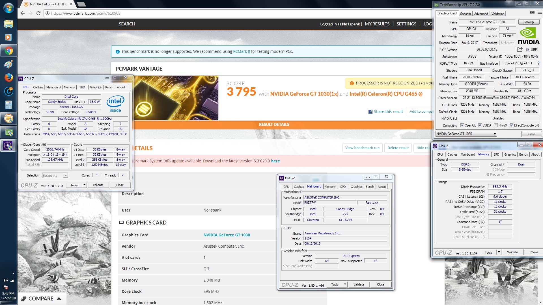Click the 'here' SystemInfo download link
This screenshot has height=305, width=543.
pos(275,161)
